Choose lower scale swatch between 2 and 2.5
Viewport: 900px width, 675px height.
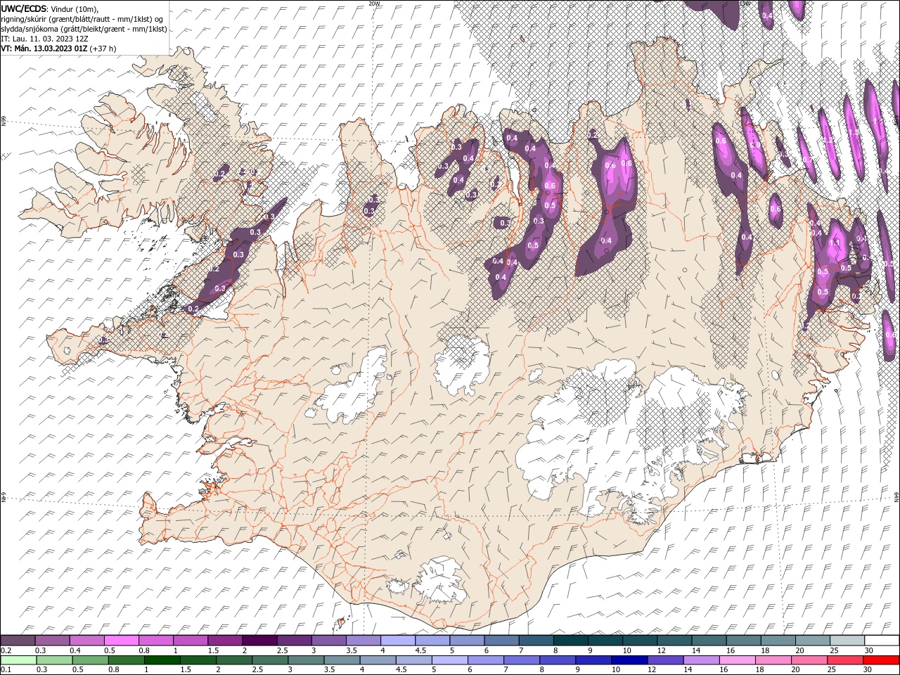(233, 660)
